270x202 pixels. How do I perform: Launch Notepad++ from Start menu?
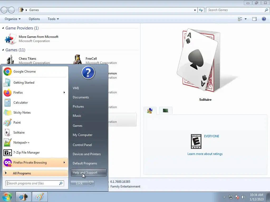click(x=35, y=142)
